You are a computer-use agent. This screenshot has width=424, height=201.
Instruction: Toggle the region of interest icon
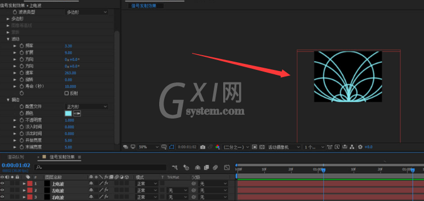point(254,147)
